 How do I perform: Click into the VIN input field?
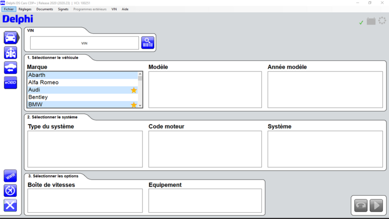[84, 43]
